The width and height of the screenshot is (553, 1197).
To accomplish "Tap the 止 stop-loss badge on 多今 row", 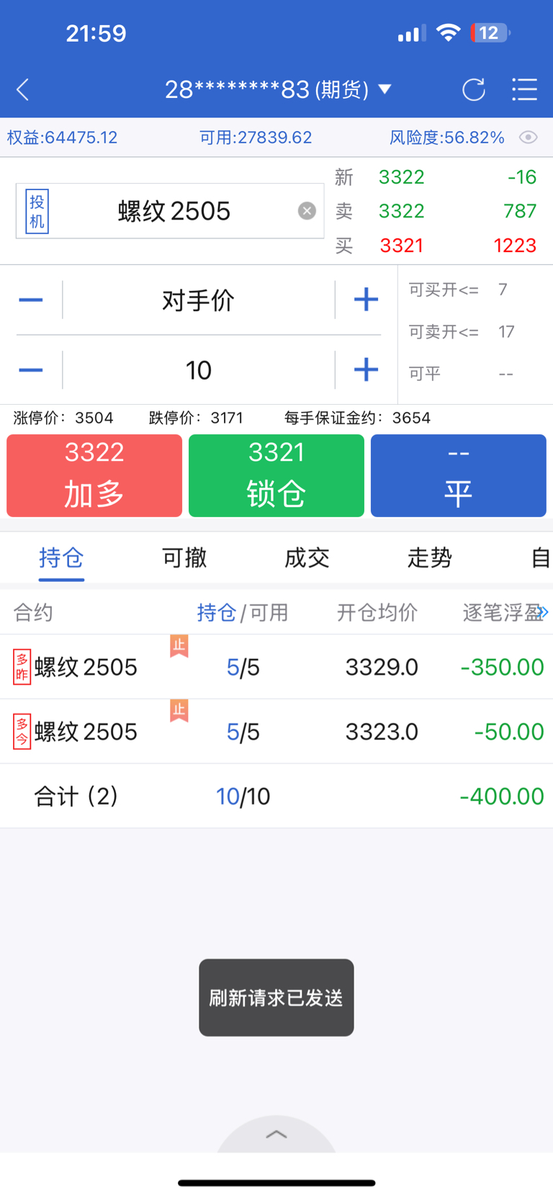I will coord(179,710).
